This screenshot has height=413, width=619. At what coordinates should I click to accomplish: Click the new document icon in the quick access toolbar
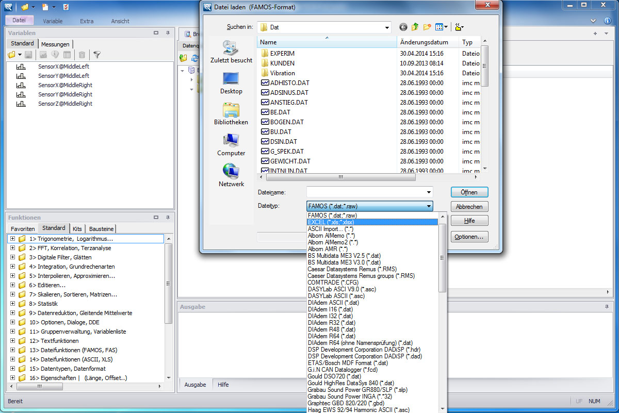(x=45, y=7)
